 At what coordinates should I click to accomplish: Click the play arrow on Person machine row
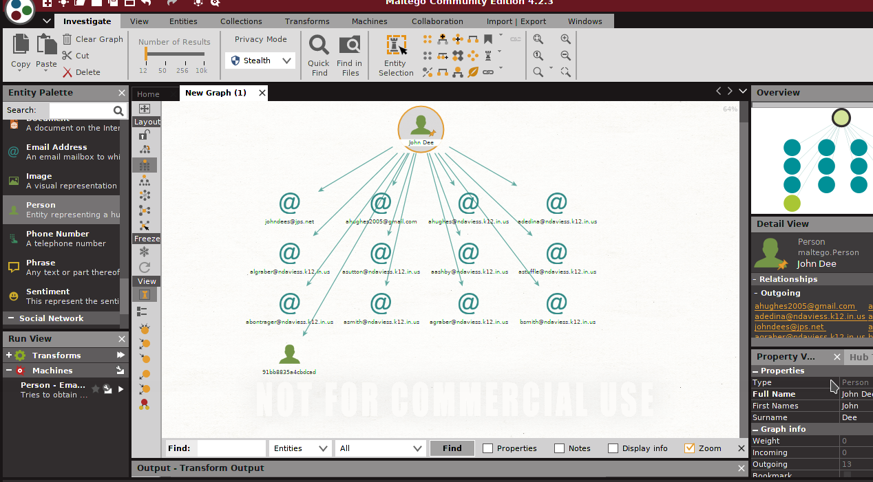(x=121, y=389)
